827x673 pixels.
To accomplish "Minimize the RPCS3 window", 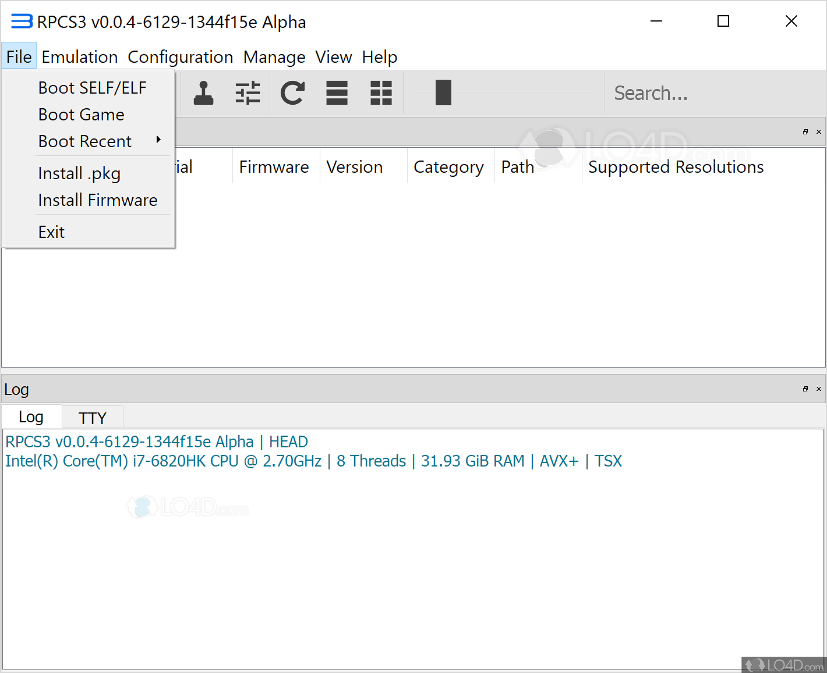I will point(656,22).
